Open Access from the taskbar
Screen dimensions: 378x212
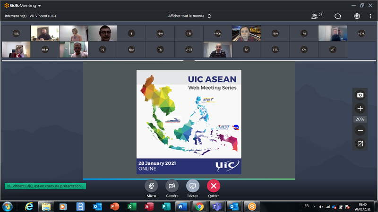pos(149,206)
